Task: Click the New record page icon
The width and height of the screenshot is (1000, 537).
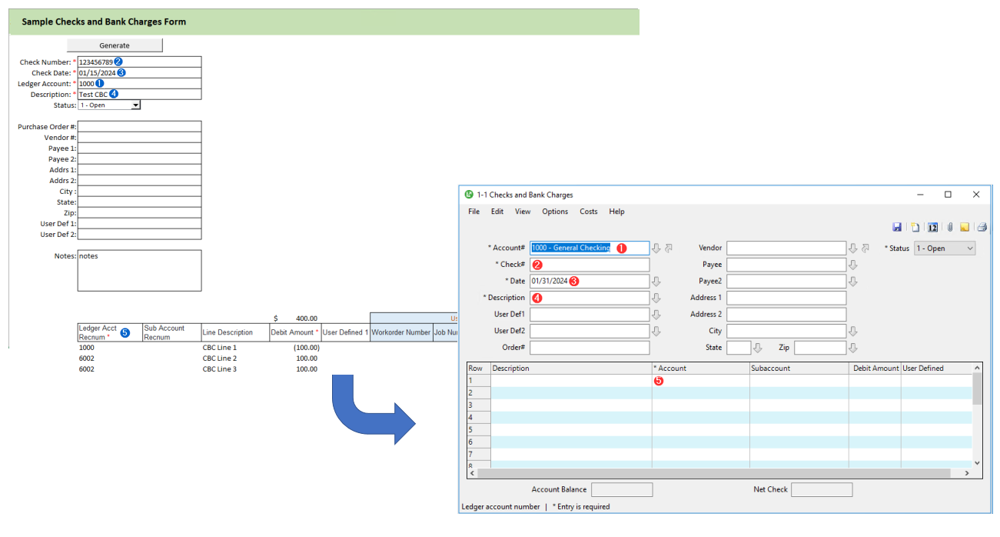Action: (915, 227)
